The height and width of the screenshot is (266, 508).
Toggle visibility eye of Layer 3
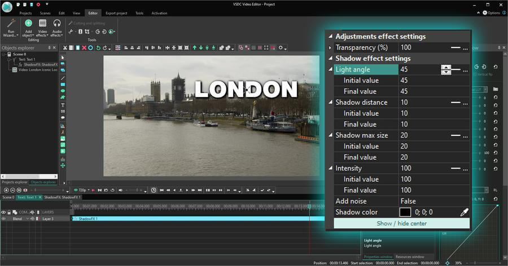[3, 219]
